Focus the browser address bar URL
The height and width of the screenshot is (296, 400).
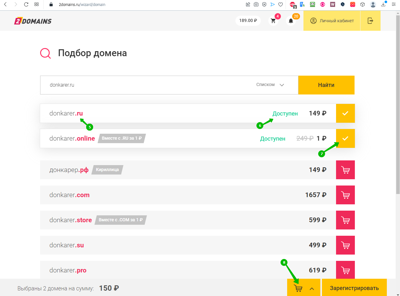click(x=82, y=4)
